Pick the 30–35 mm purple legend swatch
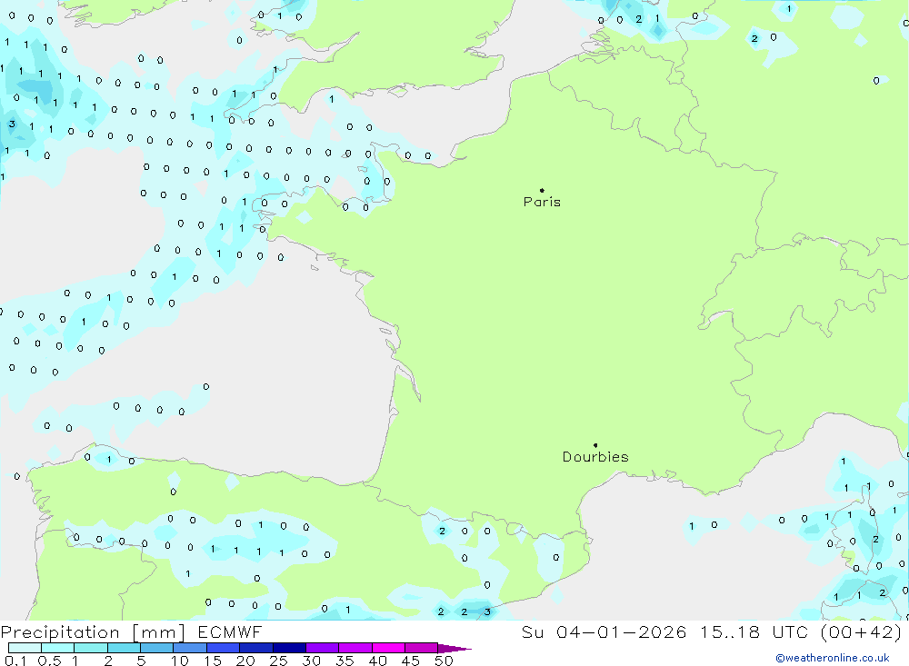909x666 pixels. (323, 648)
